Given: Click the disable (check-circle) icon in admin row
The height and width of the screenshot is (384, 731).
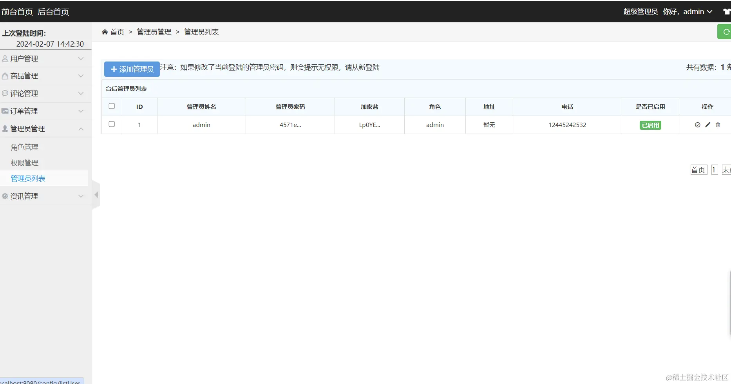Looking at the screenshot, I should [x=697, y=125].
